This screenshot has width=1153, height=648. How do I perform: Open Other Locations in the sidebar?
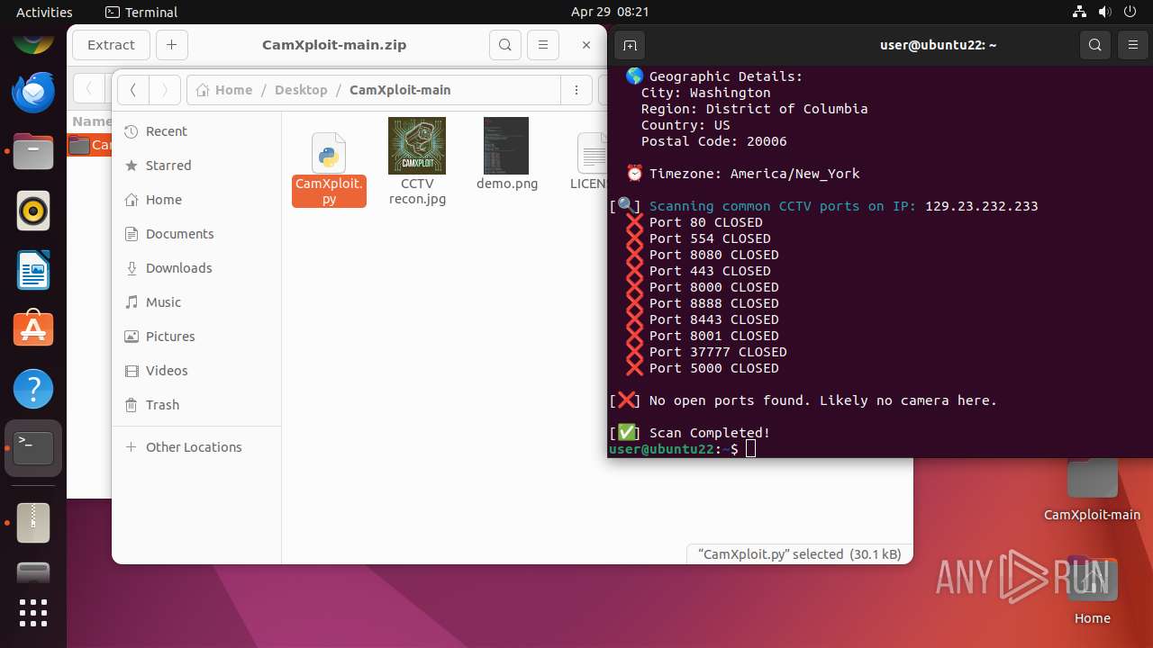coord(196,447)
